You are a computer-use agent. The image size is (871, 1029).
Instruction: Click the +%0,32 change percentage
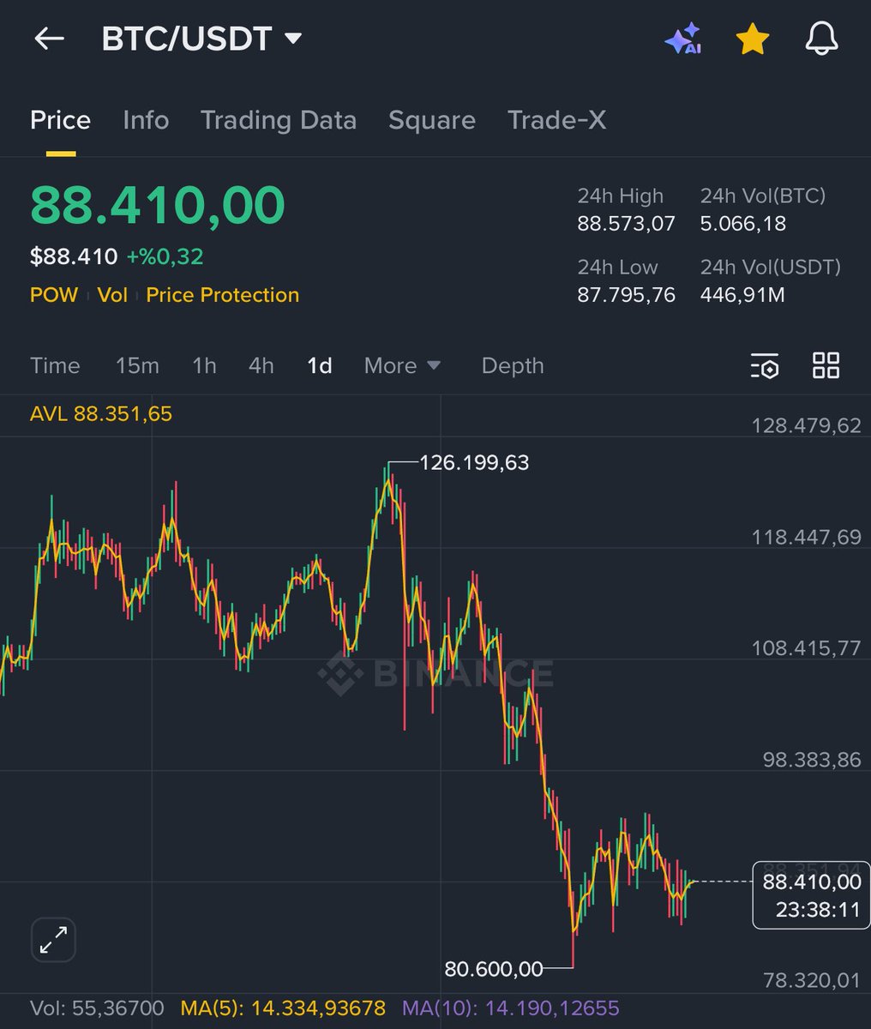pyautogui.click(x=165, y=256)
